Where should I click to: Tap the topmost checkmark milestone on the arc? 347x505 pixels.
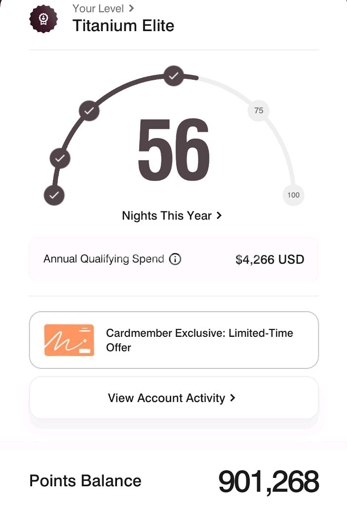coord(173,76)
